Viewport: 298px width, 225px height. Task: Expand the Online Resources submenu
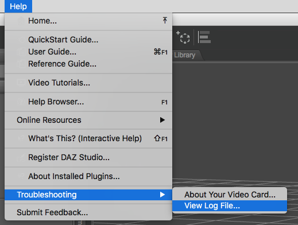point(88,120)
